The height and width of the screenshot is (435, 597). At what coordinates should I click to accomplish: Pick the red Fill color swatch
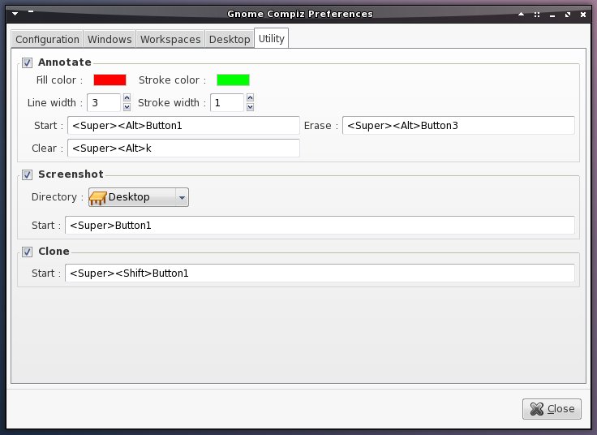(x=110, y=80)
